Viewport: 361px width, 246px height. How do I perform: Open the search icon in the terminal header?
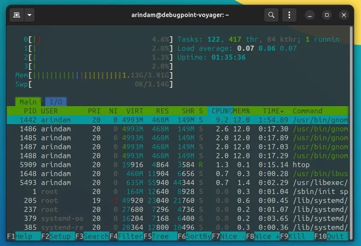coord(271,15)
